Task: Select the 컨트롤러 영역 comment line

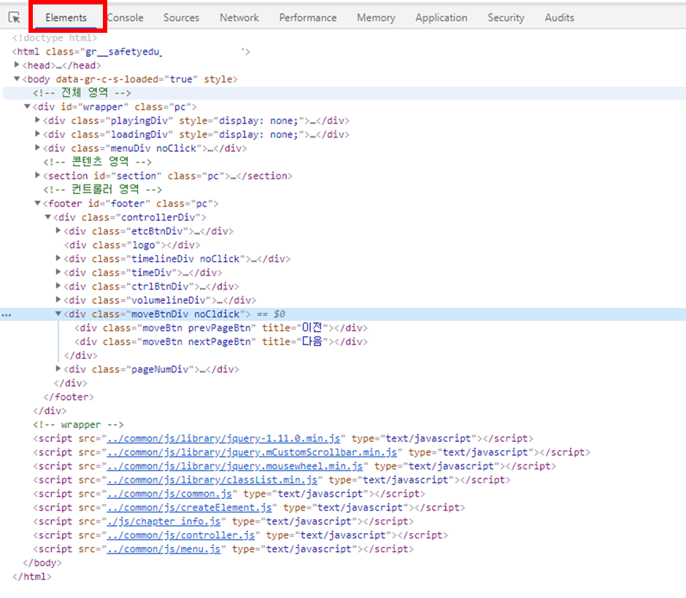Action: tap(103, 190)
